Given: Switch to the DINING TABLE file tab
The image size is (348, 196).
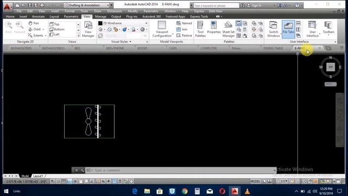Looking at the screenshot, I should (273, 48).
